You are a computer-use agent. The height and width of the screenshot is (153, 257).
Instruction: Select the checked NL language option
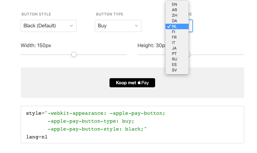(x=177, y=26)
